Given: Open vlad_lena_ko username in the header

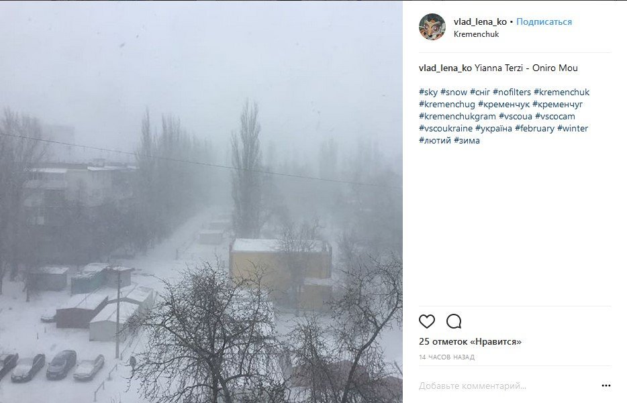Looking at the screenshot, I should [x=480, y=22].
